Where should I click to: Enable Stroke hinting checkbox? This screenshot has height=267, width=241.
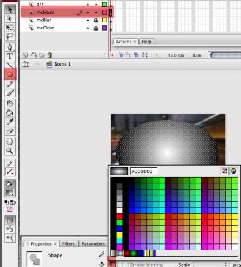[x=126, y=265]
